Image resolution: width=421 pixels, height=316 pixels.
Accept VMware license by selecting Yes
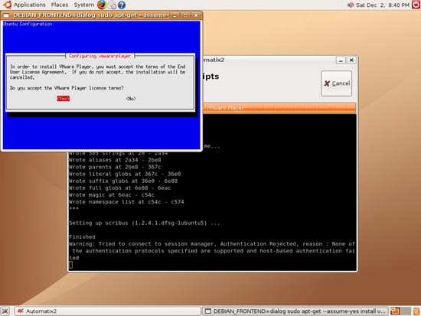(63, 99)
